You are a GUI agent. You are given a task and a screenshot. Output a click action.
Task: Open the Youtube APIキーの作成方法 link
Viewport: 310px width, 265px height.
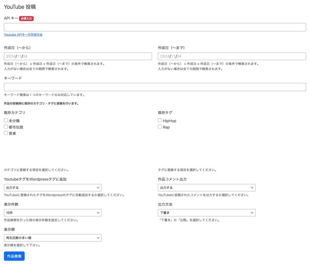(x=23, y=34)
